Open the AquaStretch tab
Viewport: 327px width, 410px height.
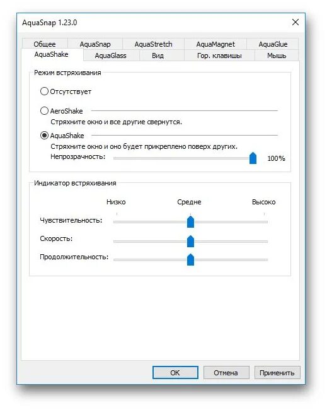[x=153, y=44]
